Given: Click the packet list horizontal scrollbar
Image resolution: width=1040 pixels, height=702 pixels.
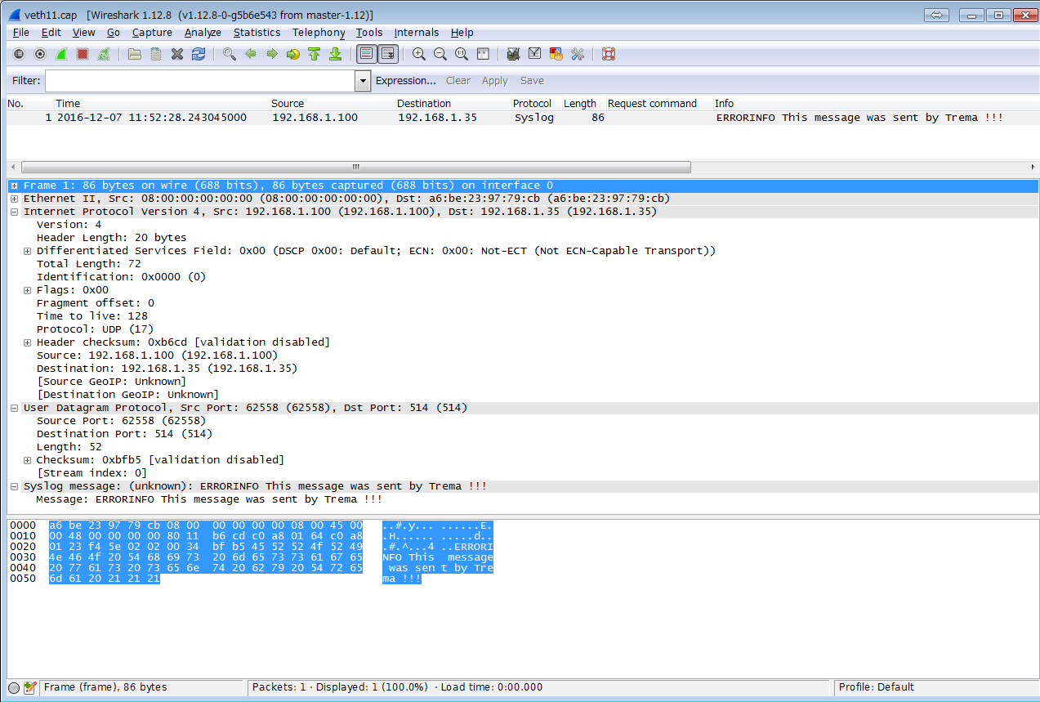Looking at the screenshot, I should pos(355,167).
